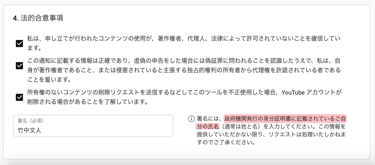This screenshot has height=165, width=375.
Task: Click the text 削除される場合があることを了解しています。
Action: (87, 101)
